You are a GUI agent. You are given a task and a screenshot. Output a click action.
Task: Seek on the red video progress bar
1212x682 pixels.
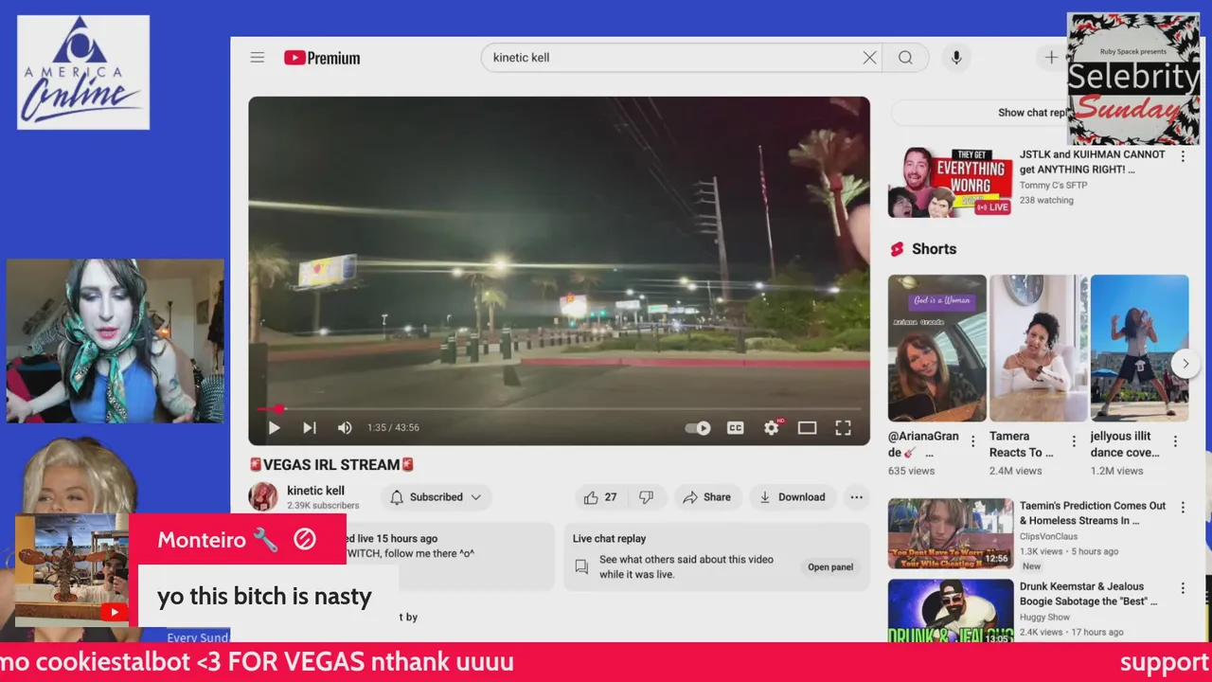point(559,408)
